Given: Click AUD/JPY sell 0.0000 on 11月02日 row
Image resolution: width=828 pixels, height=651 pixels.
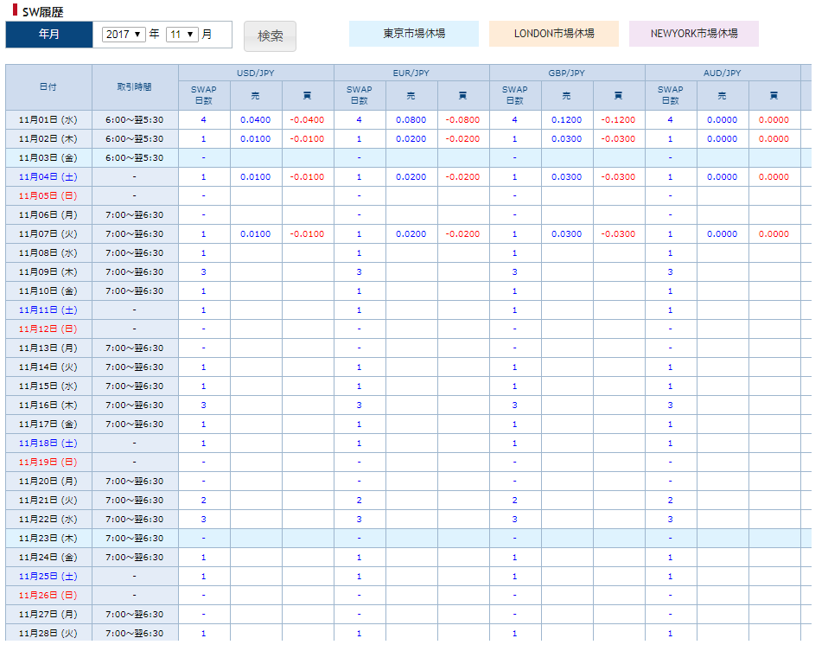Looking at the screenshot, I should coord(722,139).
